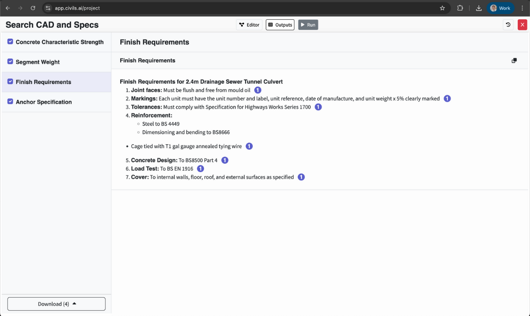Click citation badge on Concrete Design line
Image resolution: width=530 pixels, height=316 pixels.
click(225, 160)
